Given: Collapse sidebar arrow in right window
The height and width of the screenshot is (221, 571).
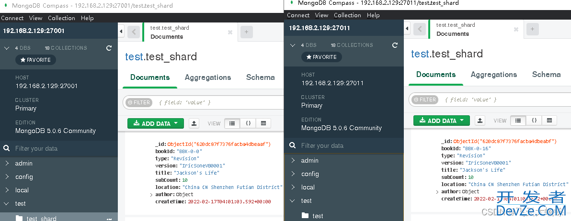Looking at the screenshot, I should (x=407, y=28).
